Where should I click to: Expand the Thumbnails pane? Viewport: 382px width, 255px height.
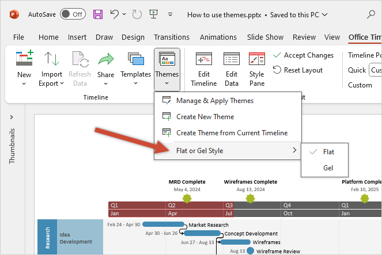pyautogui.click(x=12, y=117)
